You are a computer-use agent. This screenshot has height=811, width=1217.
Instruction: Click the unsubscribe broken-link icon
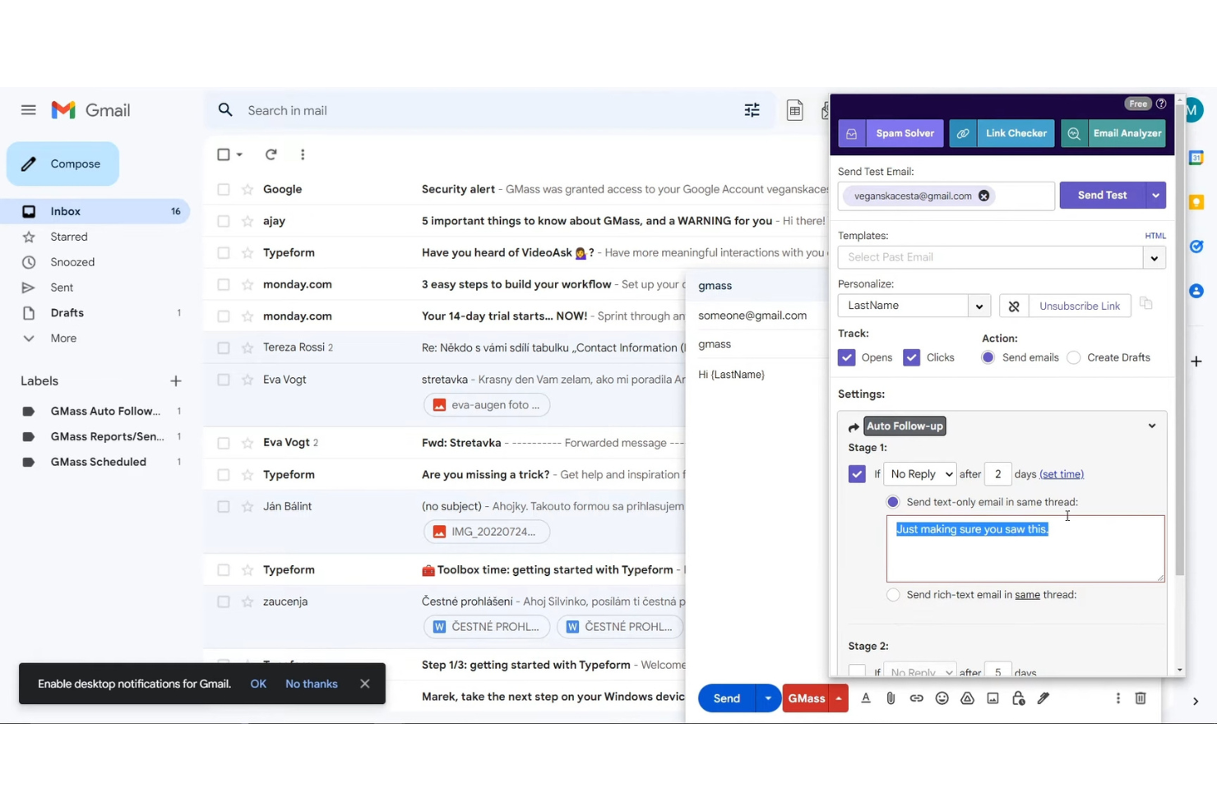tap(1014, 306)
